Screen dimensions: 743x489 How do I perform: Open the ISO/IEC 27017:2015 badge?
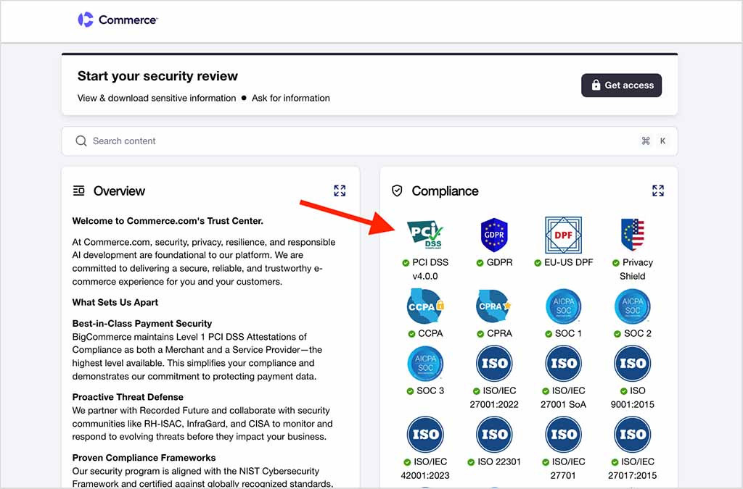[x=633, y=434]
